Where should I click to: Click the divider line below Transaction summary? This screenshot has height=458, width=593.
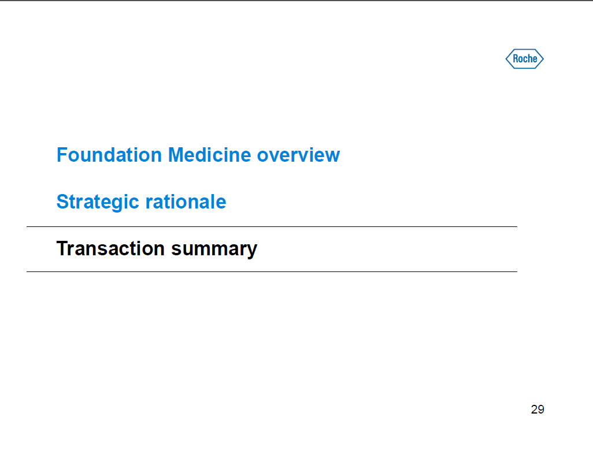[x=272, y=271]
